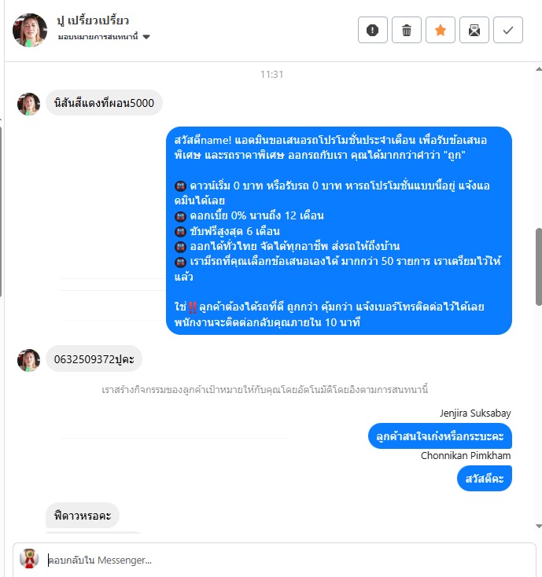Image resolution: width=542 pixels, height=577 pixels.
Task: Select the 0632509372 phone number message
Action: click(94, 358)
